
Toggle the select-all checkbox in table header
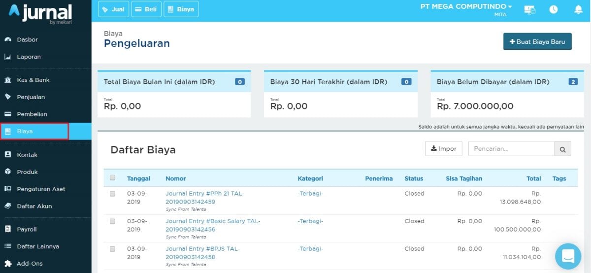click(112, 178)
